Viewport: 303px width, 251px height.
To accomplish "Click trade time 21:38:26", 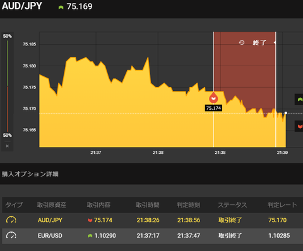I will click(x=148, y=220).
